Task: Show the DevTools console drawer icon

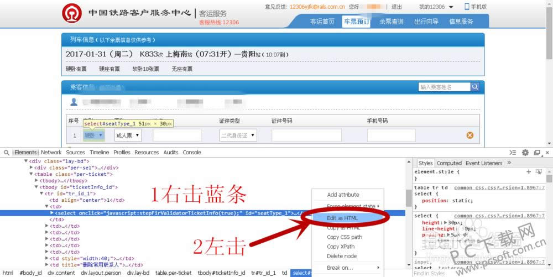Action: pos(513,153)
